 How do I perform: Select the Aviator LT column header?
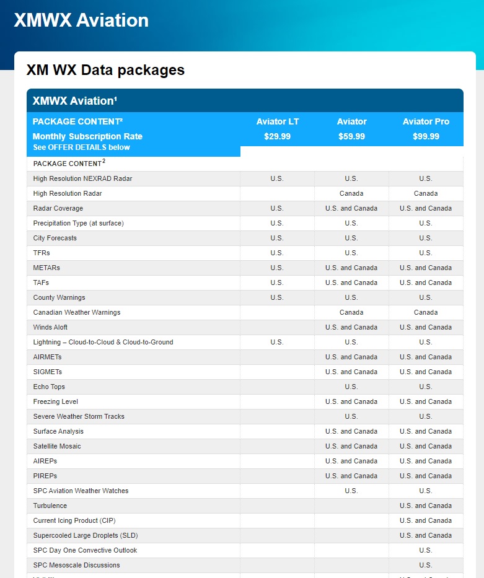pos(277,121)
